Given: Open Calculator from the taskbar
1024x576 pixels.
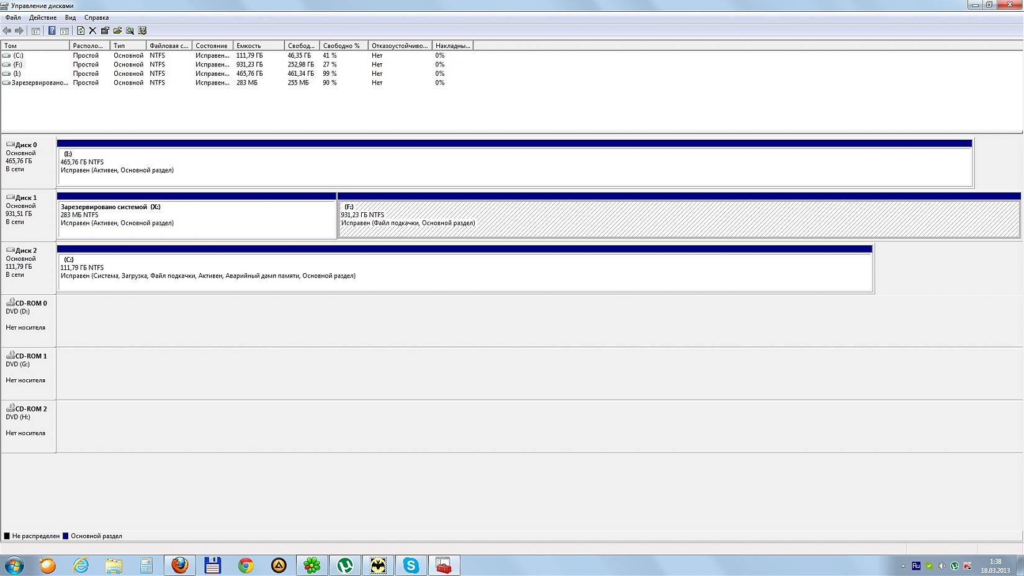Looking at the screenshot, I should click(146, 565).
